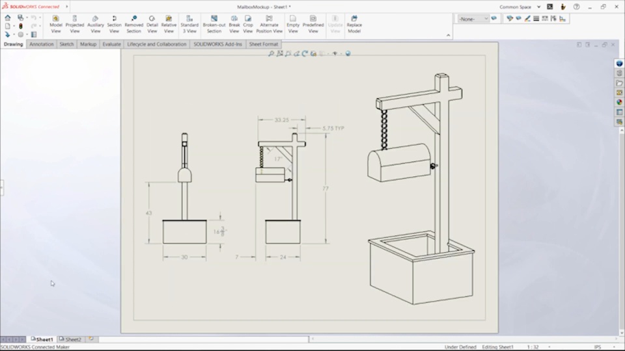
Task: Select the Drawing tab
Action: 13,44
